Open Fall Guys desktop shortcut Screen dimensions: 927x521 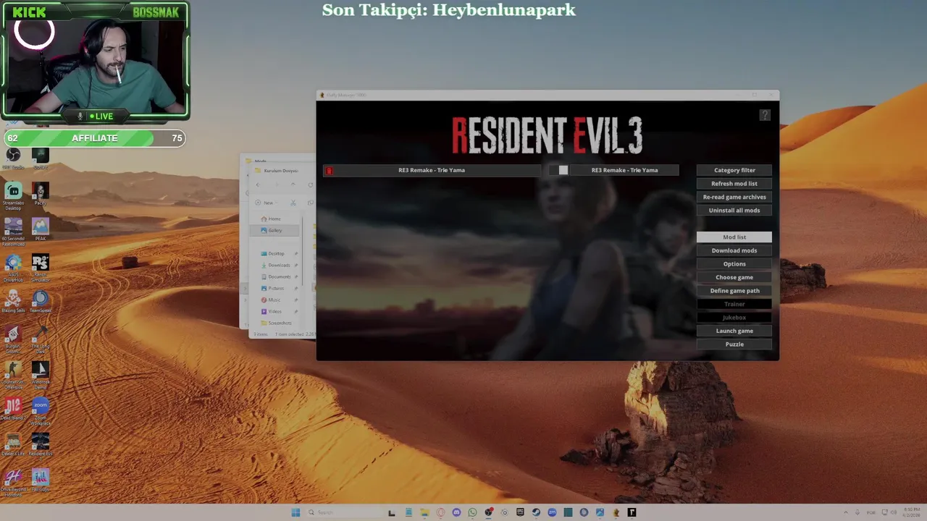pyautogui.click(x=40, y=480)
